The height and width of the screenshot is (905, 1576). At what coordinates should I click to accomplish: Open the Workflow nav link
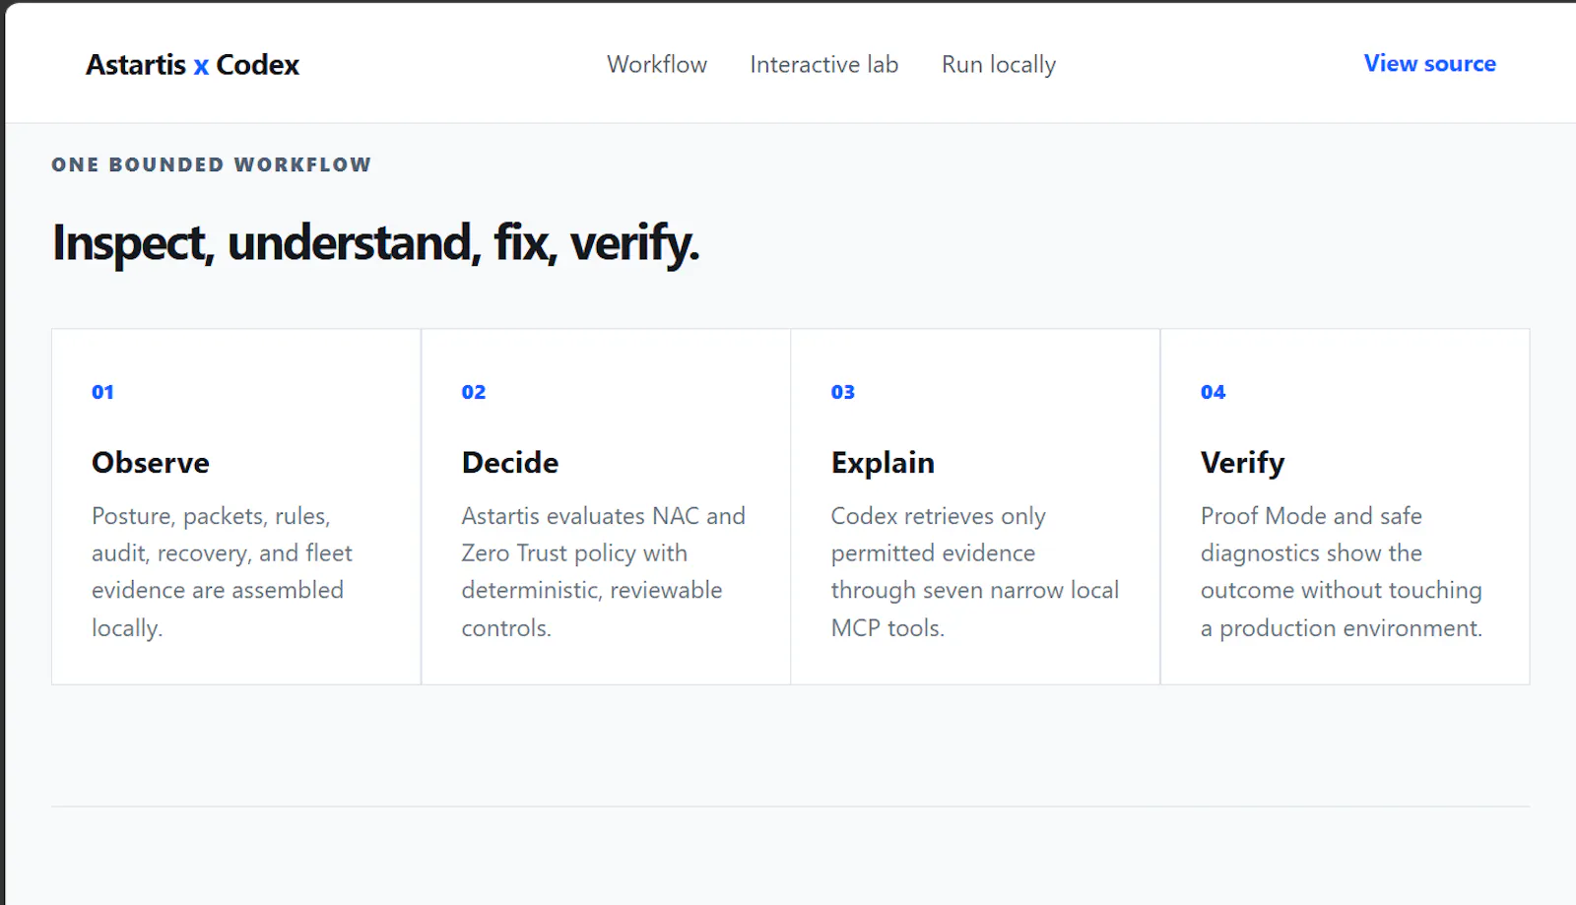coord(657,65)
